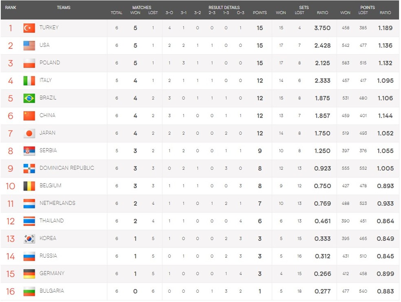Click the Germany flag icon
This screenshot has width=401, height=302.
(29, 274)
